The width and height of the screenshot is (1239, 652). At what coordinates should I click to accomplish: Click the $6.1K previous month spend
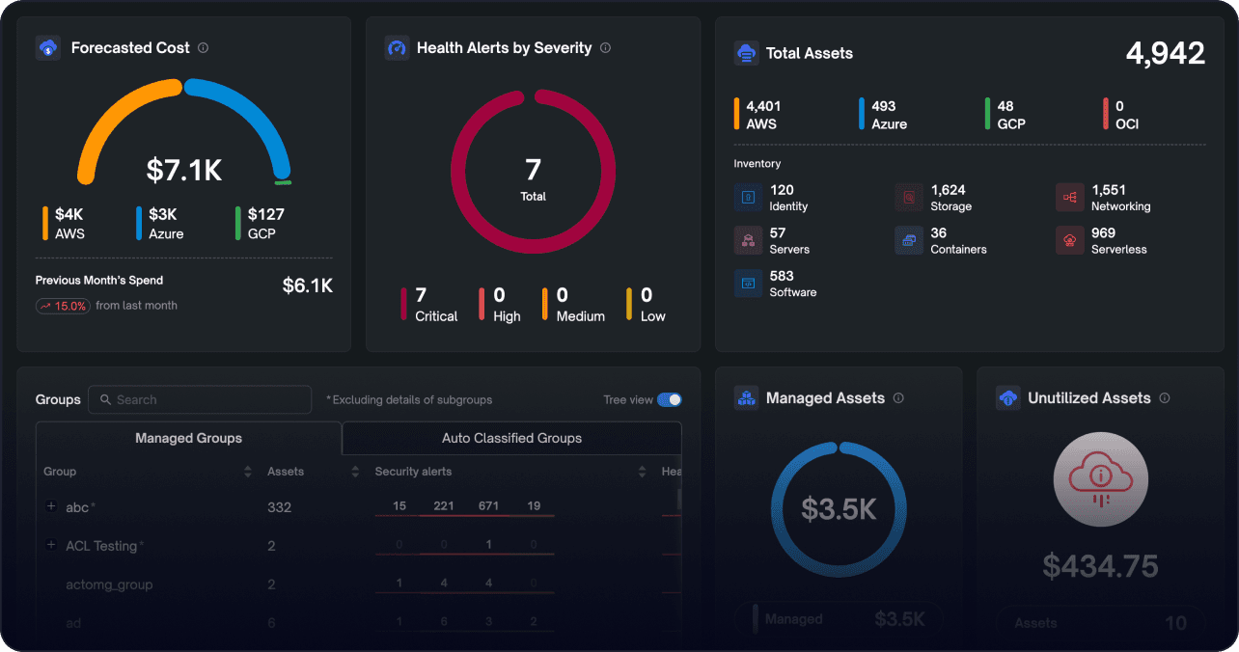pyautogui.click(x=307, y=285)
